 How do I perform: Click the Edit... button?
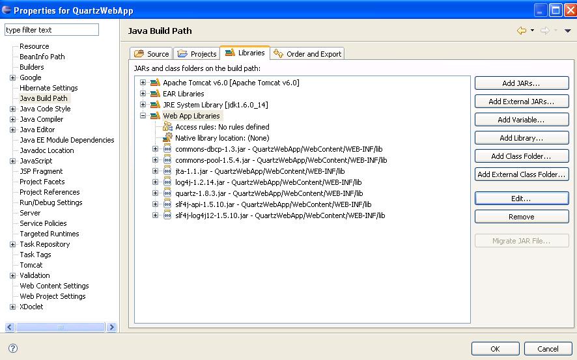pyautogui.click(x=522, y=199)
